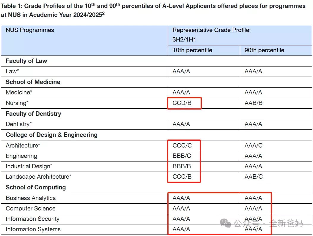This screenshot has width=313, height=236.
Task: Click the "Computer Science" programme name
Action: click(x=31, y=208)
